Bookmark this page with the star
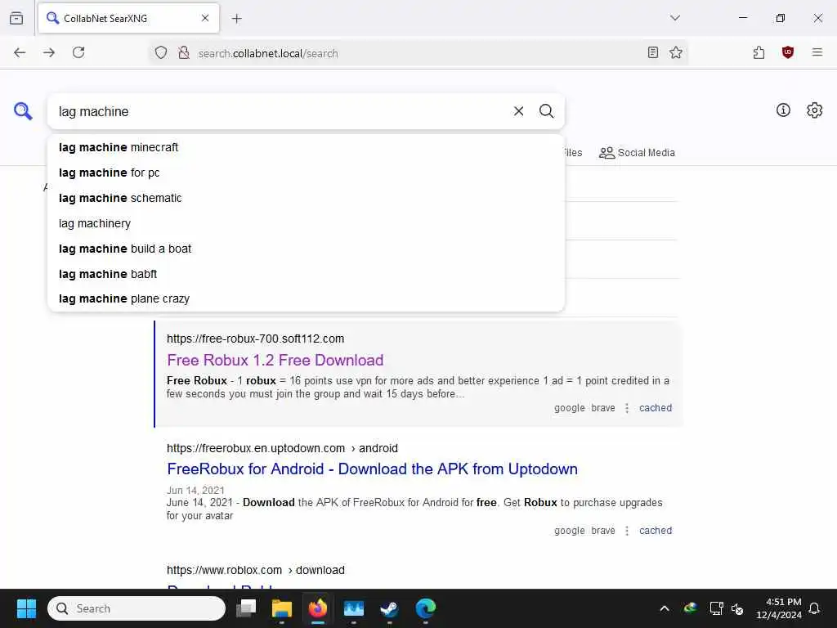 676,52
